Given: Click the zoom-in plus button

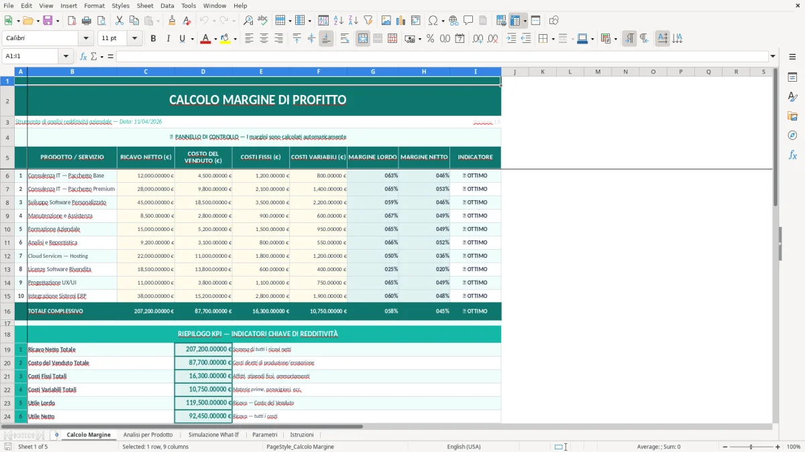Looking at the screenshot, I should click(x=777, y=447).
